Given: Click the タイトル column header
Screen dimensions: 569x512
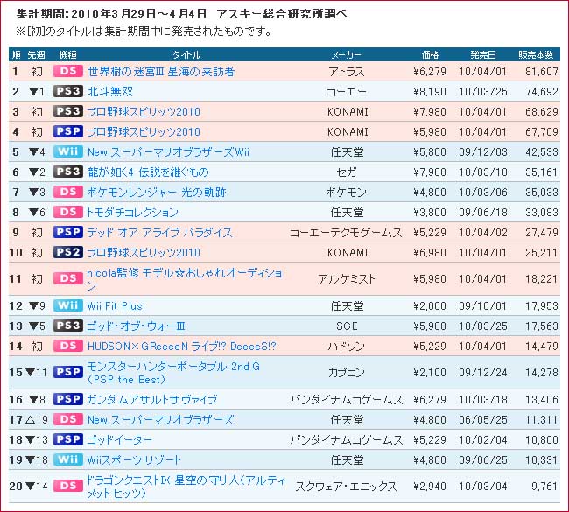Looking at the screenshot, I should point(186,55).
